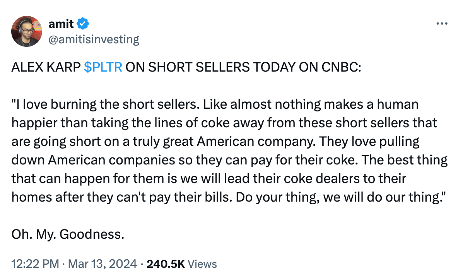
Task: Click the word "CNBC:" in headline
Action: click(x=341, y=67)
